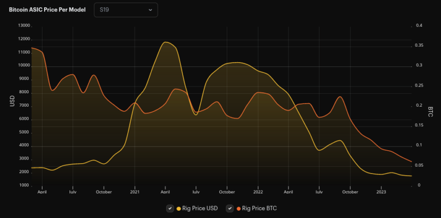
Task: Open the S19 model dropdown
Action: pyautogui.click(x=126, y=10)
